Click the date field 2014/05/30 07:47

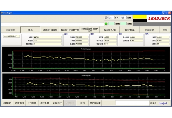(x=11, y=36)
